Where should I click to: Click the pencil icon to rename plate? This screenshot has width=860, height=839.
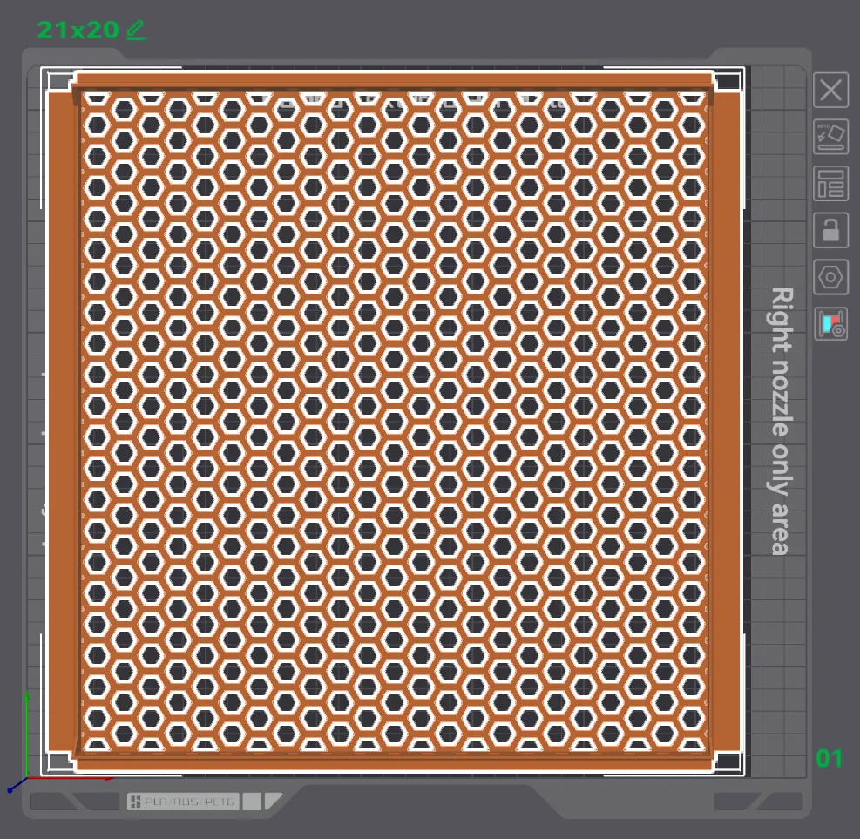[136, 30]
